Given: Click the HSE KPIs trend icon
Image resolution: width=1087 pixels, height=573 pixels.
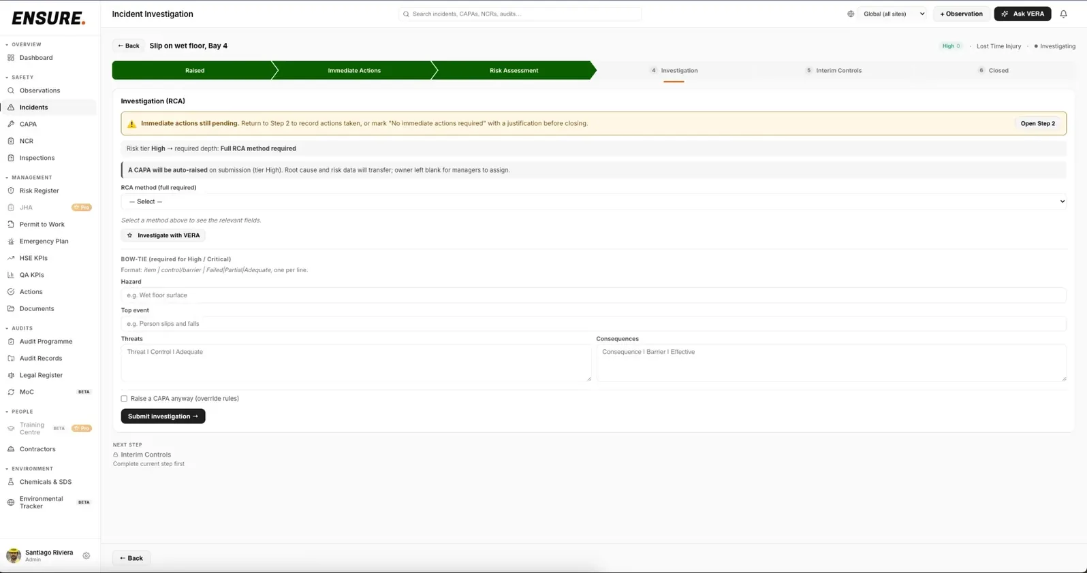Looking at the screenshot, I should pyautogui.click(x=11, y=258).
